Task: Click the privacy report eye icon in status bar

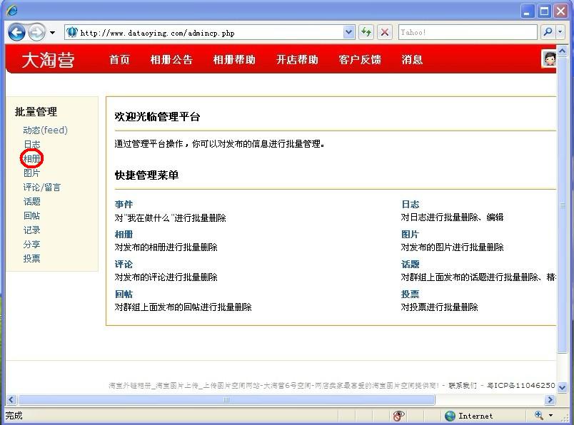Action: (x=398, y=416)
